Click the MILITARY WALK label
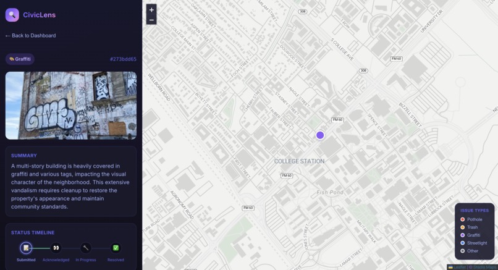The width and height of the screenshot is (498, 270). (366, 232)
